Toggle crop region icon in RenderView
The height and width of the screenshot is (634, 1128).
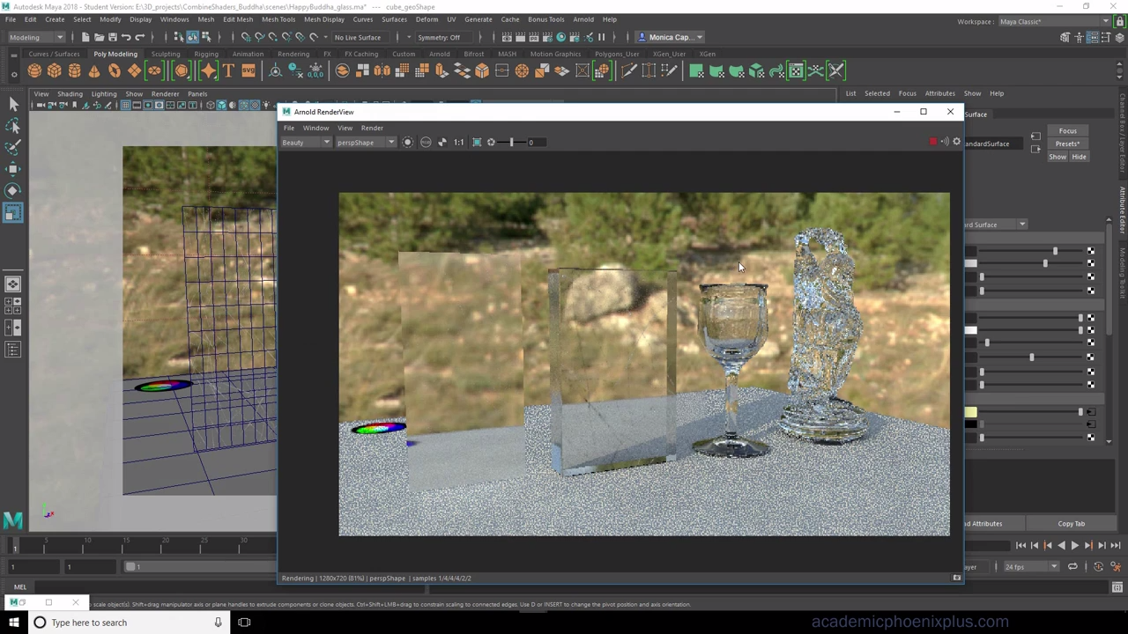(x=477, y=142)
